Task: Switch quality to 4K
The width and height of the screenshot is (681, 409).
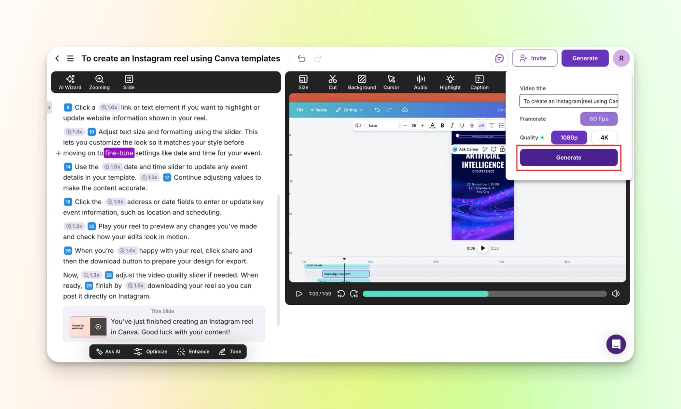Action: [604, 137]
